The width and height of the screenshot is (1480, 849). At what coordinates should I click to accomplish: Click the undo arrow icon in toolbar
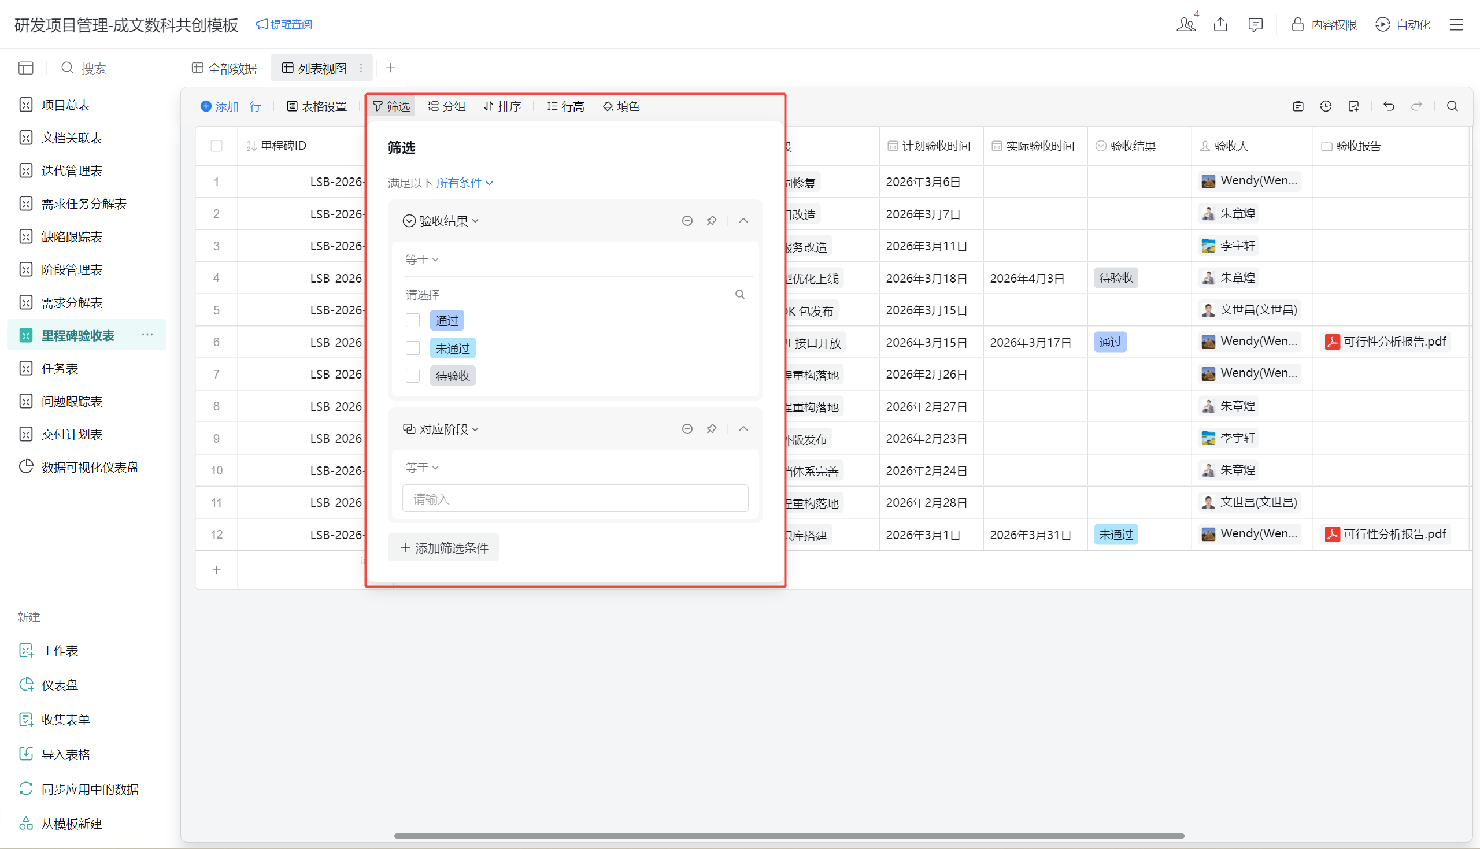[x=1389, y=106]
